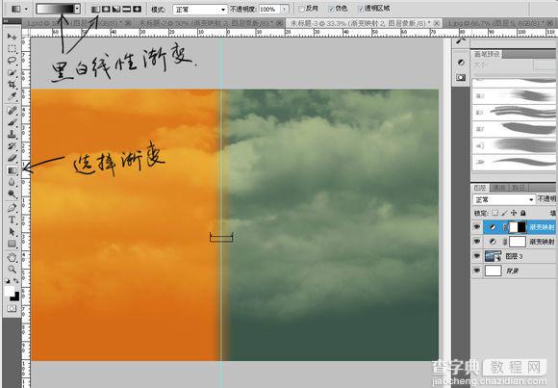Select the Horizontal Type tool
The width and height of the screenshot is (558, 388).
13,220
